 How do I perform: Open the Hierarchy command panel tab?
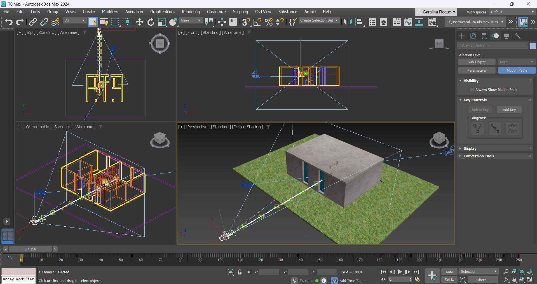(484, 36)
